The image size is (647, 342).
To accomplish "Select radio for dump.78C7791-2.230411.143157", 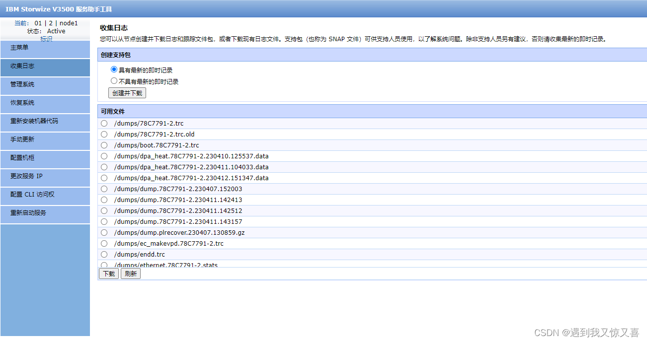I will point(104,221).
